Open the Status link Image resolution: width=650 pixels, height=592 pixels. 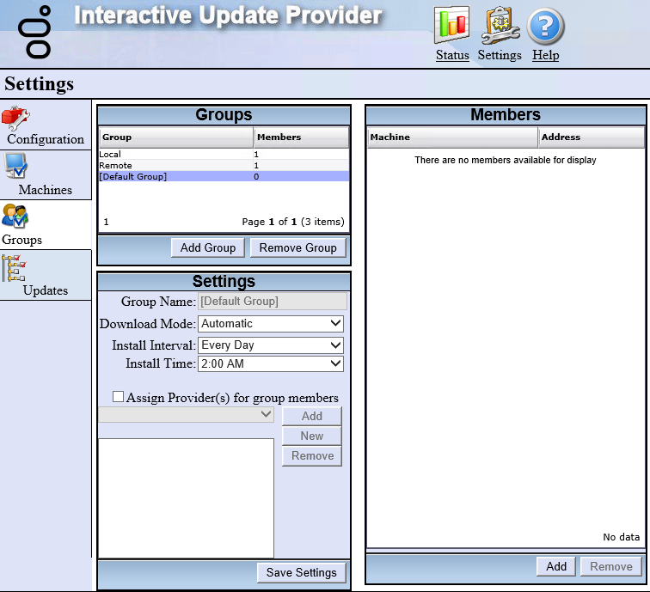tap(452, 55)
